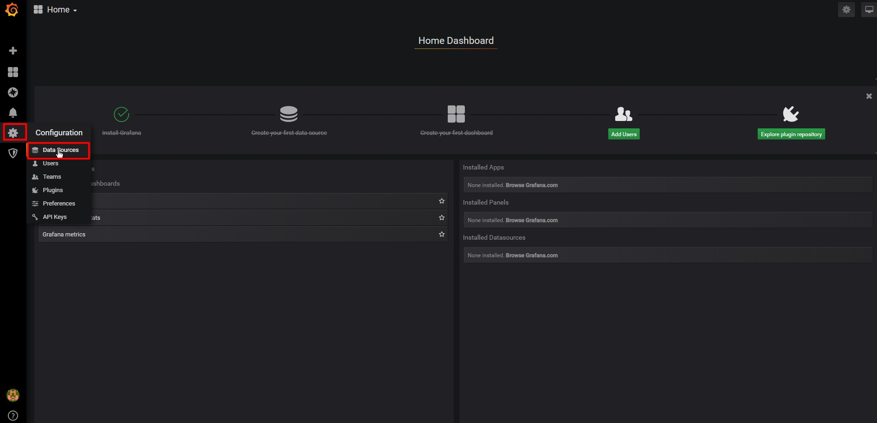Click Create your first data source step
This screenshot has width=877, height=423.
point(289,133)
